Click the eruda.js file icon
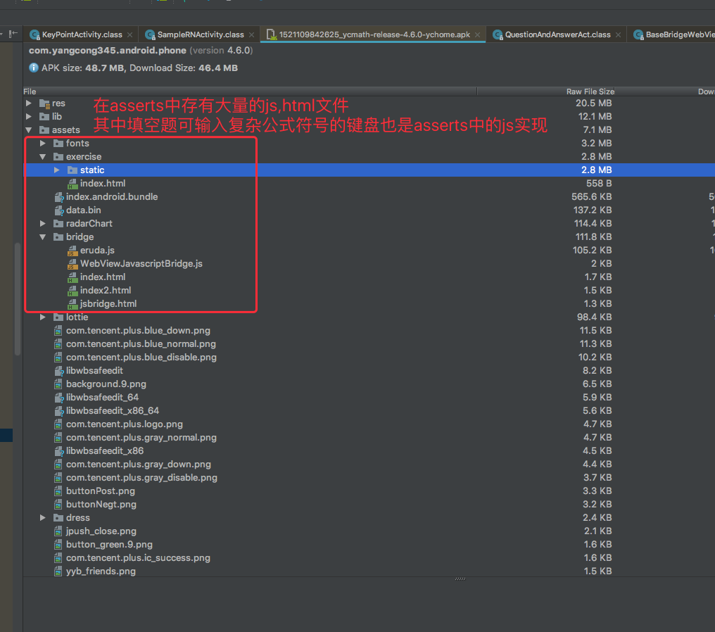The image size is (715, 632). pos(72,251)
